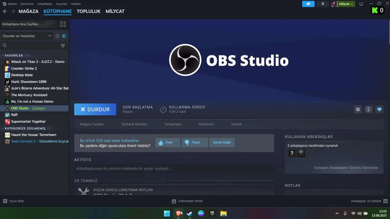Open Epic Games from taskbar

(x=212, y=214)
